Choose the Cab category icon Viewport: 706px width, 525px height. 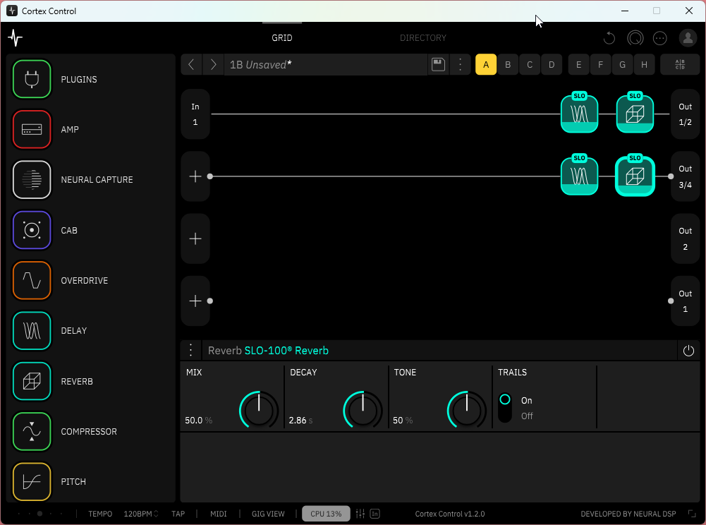point(32,230)
